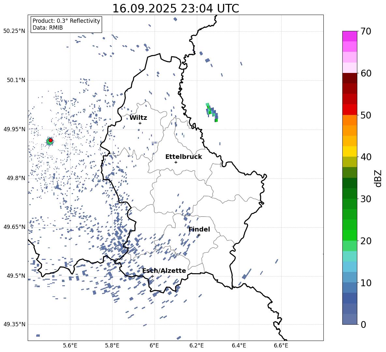This screenshot has height=352, width=386.
Task: Click the 'Data: RMIB' text
Action: 48,28
